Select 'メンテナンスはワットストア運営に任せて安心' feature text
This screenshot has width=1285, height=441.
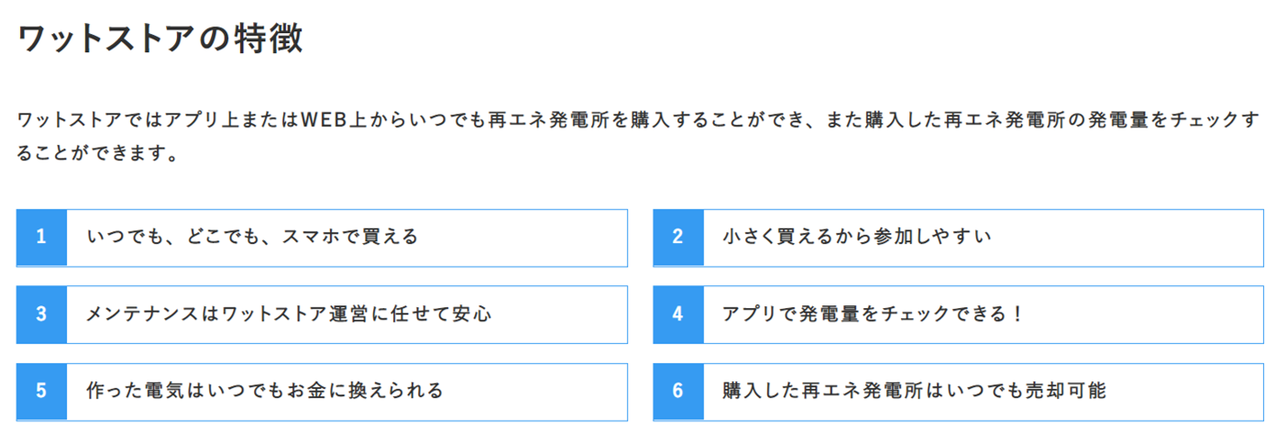[x=289, y=314]
